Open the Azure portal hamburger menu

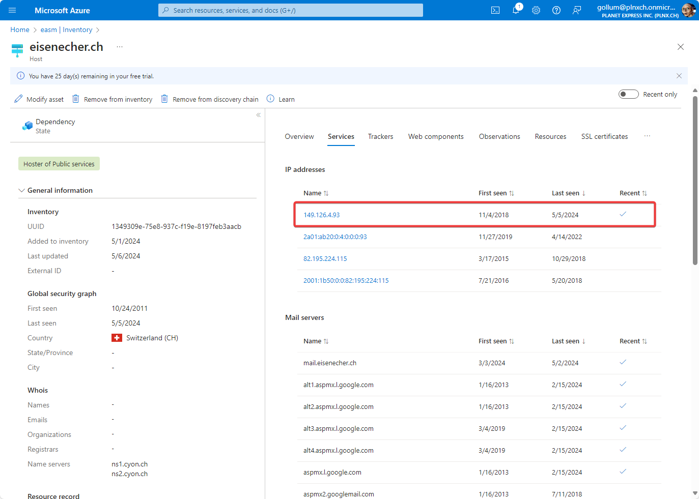coord(12,10)
